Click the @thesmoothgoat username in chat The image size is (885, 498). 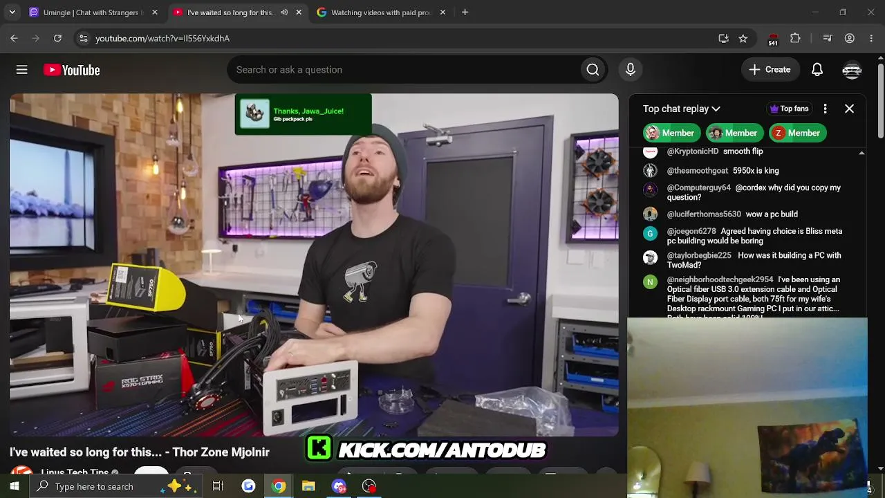point(697,171)
